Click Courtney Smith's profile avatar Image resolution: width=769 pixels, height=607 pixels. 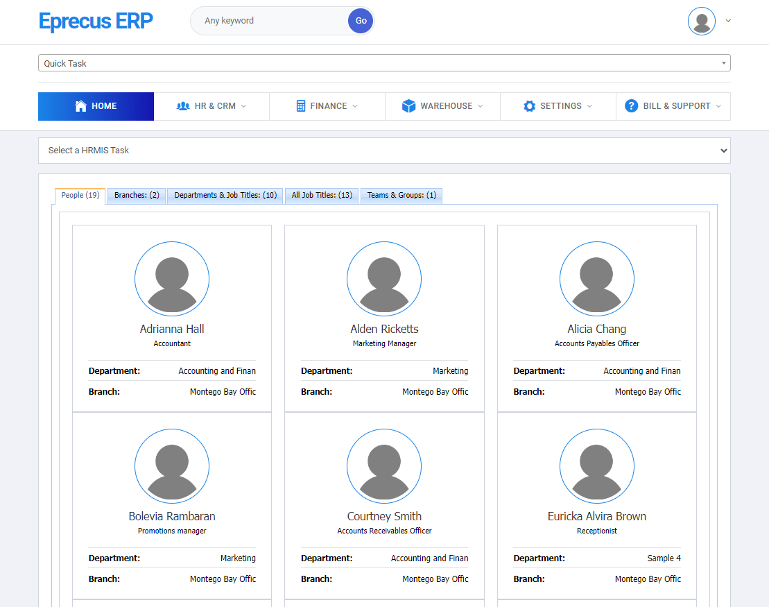pyautogui.click(x=384, y=466)
